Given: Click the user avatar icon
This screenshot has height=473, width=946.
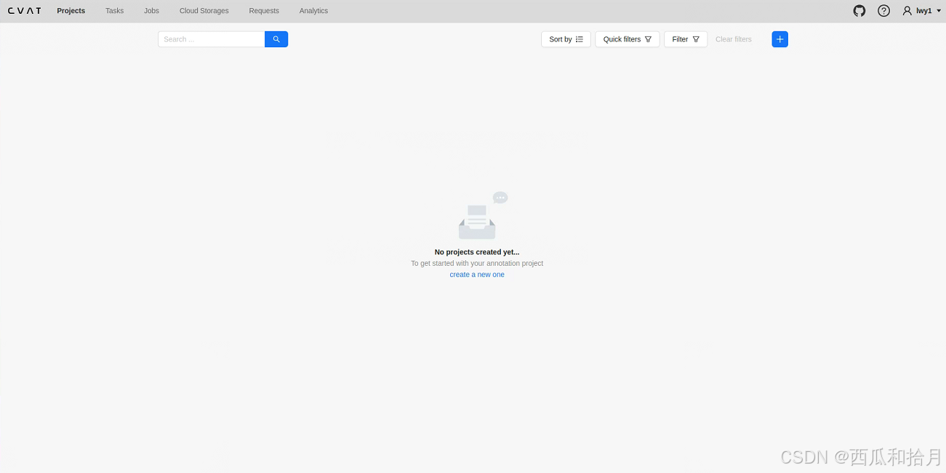Looking at the screenshot, I should click(907, 11).
